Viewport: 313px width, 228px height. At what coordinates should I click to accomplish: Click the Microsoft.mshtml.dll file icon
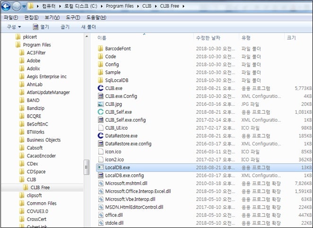[101, 183]
